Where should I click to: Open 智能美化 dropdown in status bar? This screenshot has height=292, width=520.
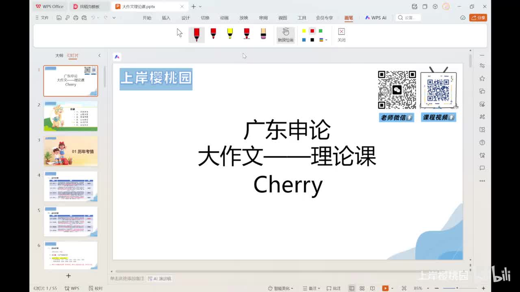point(281,288)
